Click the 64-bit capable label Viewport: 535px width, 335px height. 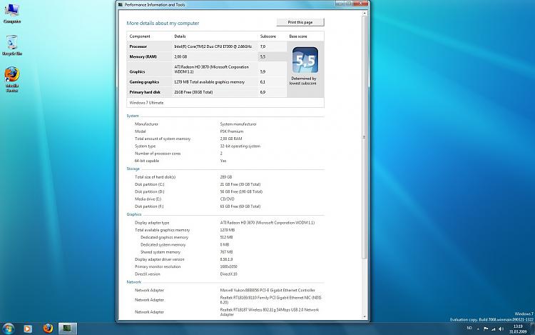point(147,161)
